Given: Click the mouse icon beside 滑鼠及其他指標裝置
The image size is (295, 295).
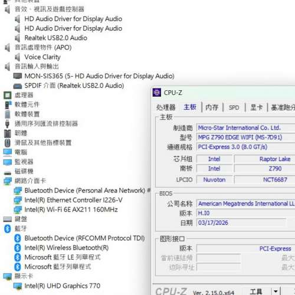Looking at the screenshot, I should (x=8, y=143).
